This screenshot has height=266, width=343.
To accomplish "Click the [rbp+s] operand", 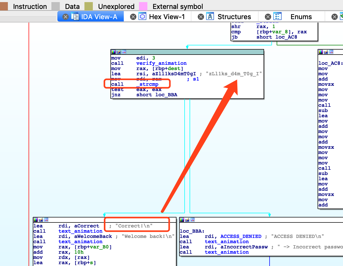I will click(x=85, y=263).
